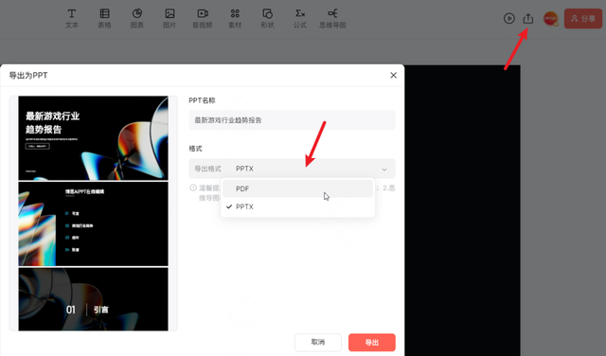Open the 音视频 media tool

[203, 18]
